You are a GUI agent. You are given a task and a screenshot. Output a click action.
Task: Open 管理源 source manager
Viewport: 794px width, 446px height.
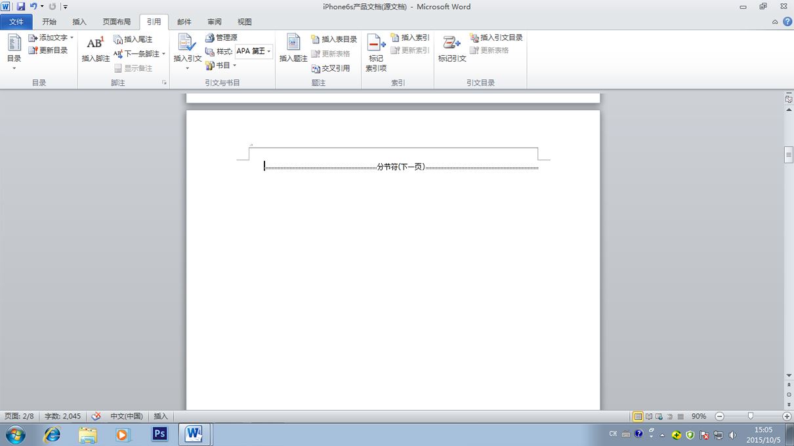[221, 38]
